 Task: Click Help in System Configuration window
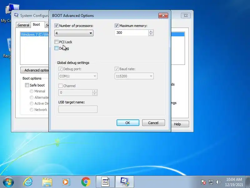click(x=180, y=124)
